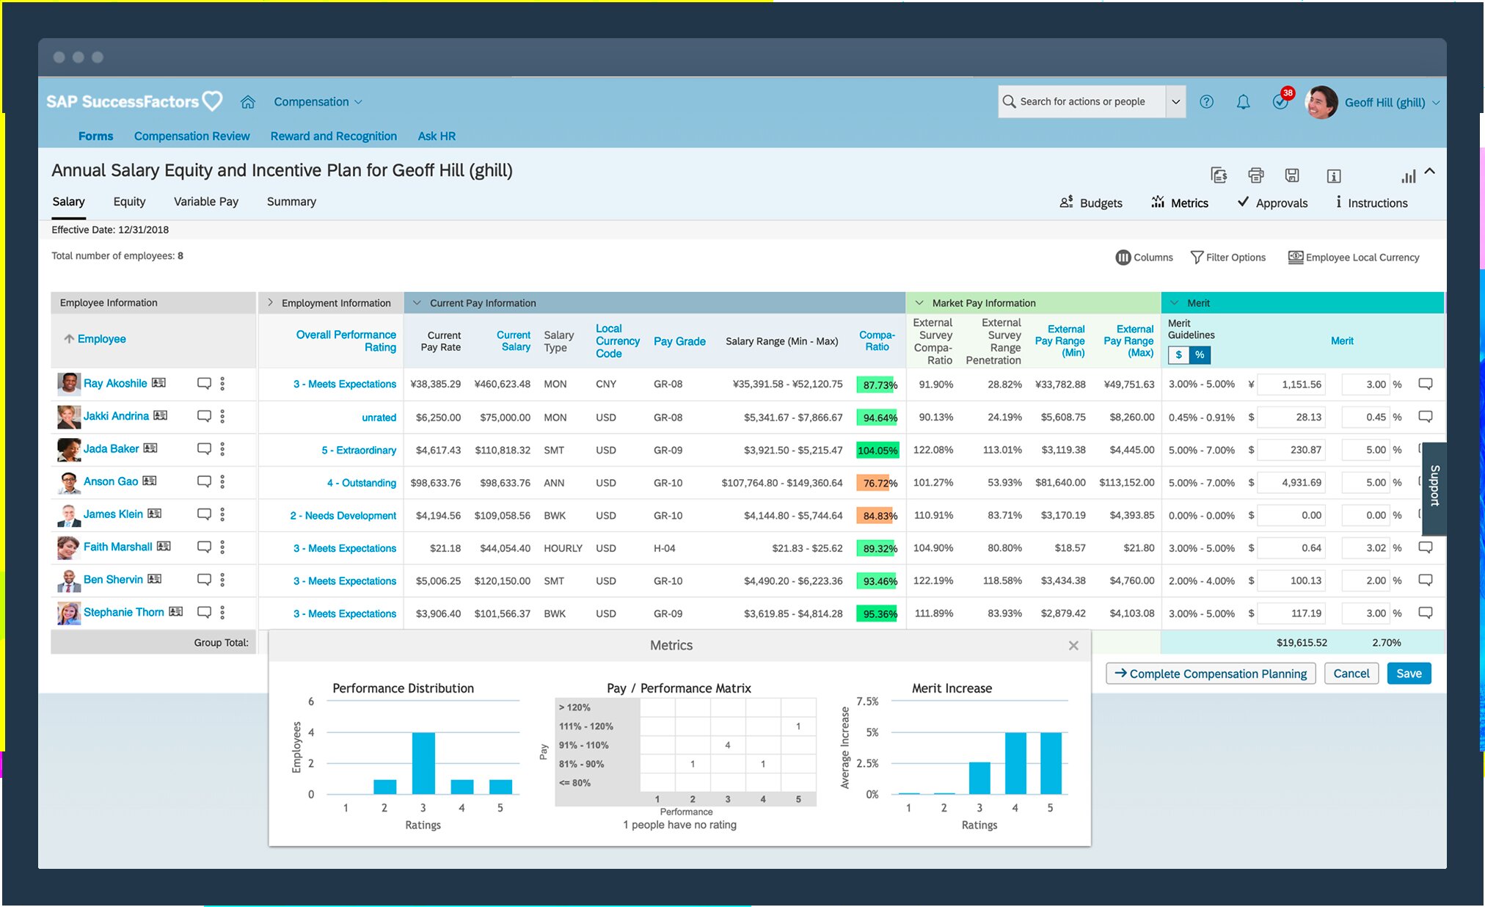Expand Employment Information column group
Viewport: 1485px width, 907px height.
pos(271,302)
